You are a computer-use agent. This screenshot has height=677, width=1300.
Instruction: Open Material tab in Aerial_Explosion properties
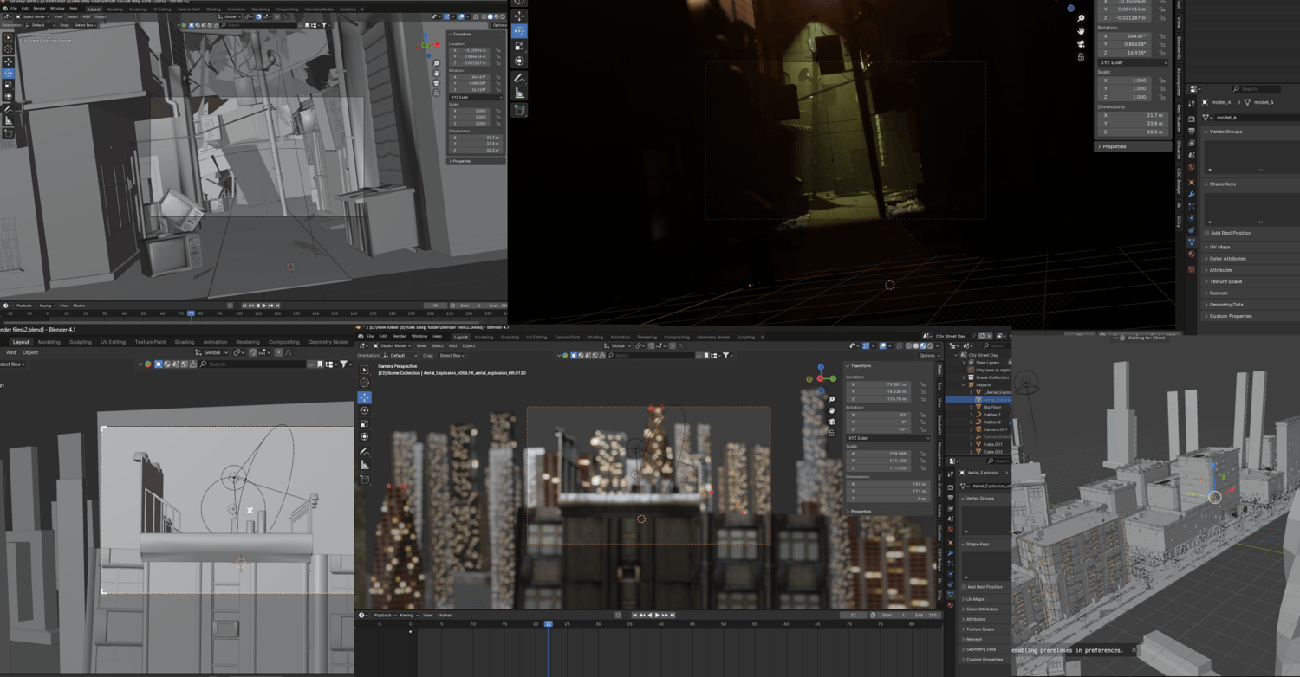[x=951, y=605]
